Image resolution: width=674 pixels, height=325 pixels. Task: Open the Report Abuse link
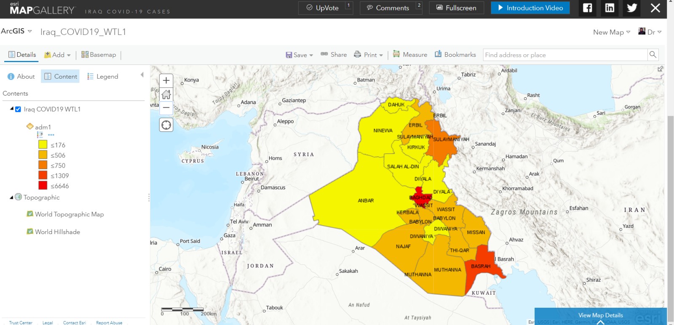pos(109,322)
